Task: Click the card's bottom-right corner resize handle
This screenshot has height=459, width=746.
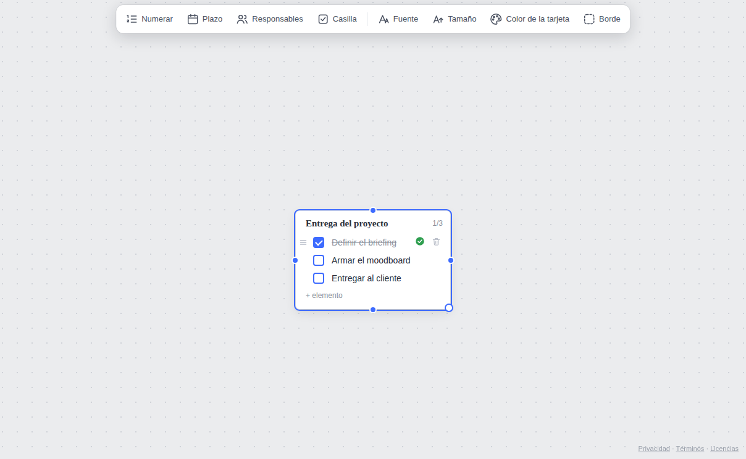Action: coord(449,308)
